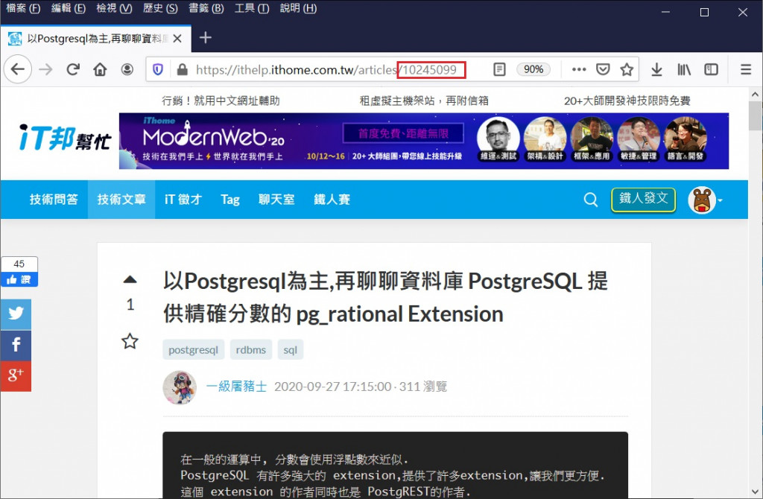The image size is (763, 499).
Task: Go back to the previous page
Action: [18, 69]
